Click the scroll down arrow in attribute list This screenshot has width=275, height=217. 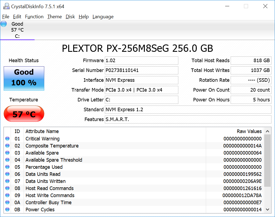click(x=267, y=209)
